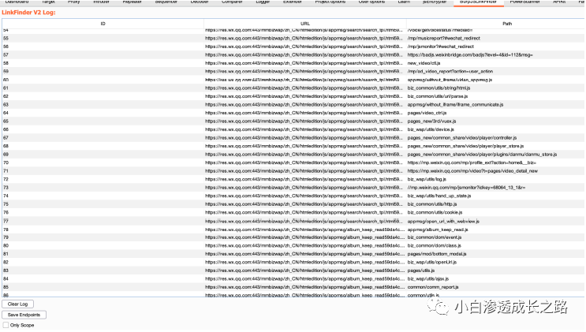Select path biz_common/utils/url/parse.js
586x332 pixels.
[x=437, y=96]
